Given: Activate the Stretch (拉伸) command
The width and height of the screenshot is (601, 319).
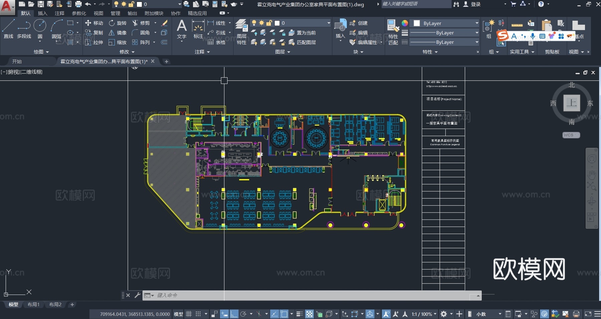Looking at the screenshot, I should (94, 42).
